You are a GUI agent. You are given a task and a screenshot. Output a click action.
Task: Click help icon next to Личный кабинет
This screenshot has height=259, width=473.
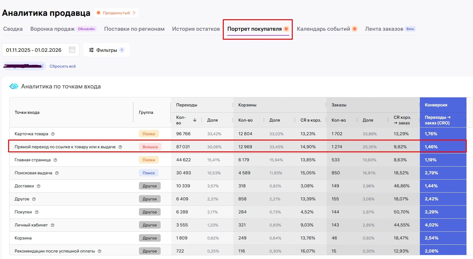pyautogui.click(x=53, y=225)
